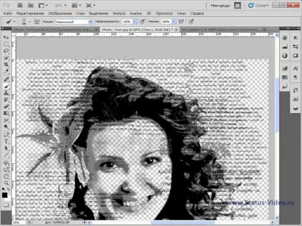Image resolution: width=302 pixels, height=226 pixels.
Task: Select the Zoom magnifier tool
Action: [x=6, y=183]
